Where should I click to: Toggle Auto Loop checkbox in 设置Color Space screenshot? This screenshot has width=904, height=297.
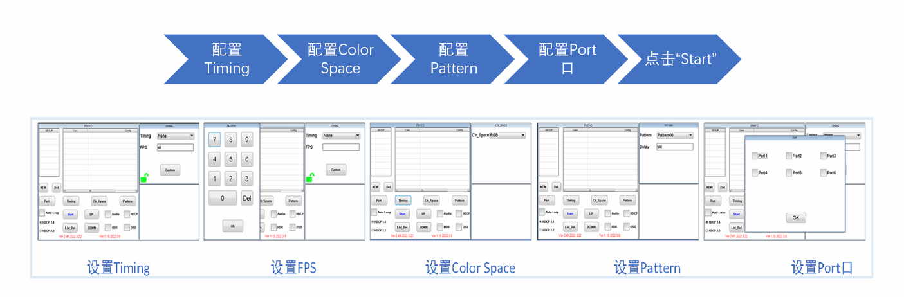pos(374,213)
